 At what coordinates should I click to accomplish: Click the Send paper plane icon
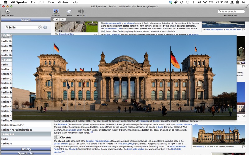tap(69, 11)
